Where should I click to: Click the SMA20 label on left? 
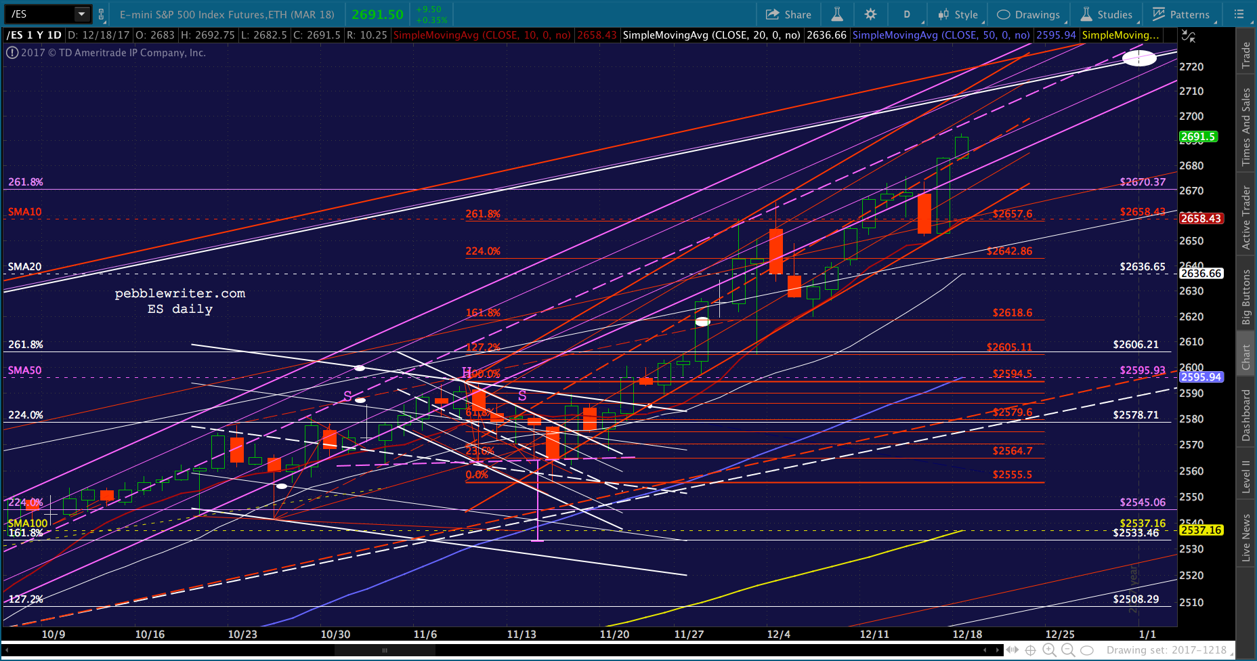24,267
